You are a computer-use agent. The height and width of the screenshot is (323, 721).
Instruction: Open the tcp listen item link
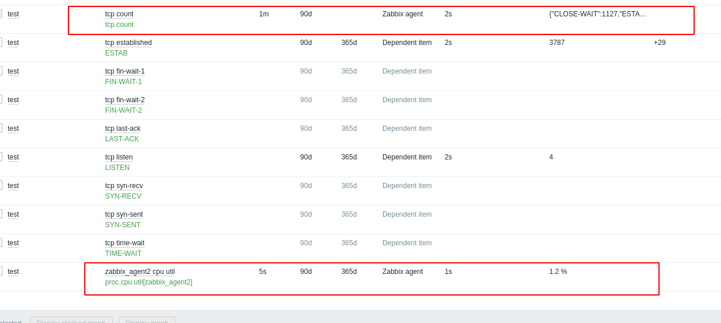[x=119, y=157]
